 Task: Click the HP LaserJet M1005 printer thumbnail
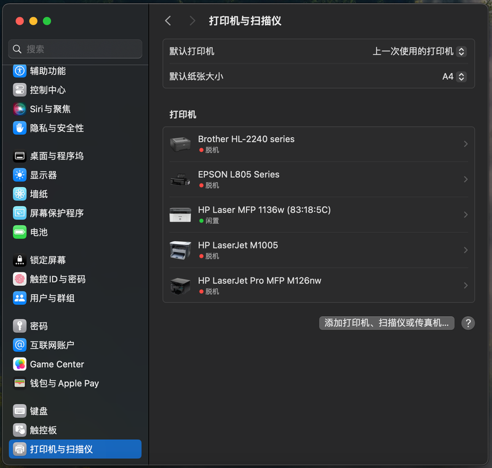click(x=180, y=250)
